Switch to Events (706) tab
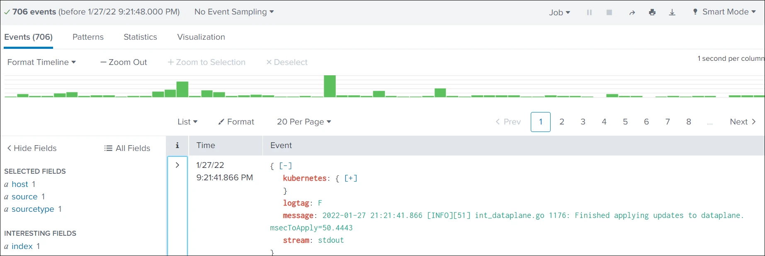Viewport: 765px width, 256px height. click(28, 37)
